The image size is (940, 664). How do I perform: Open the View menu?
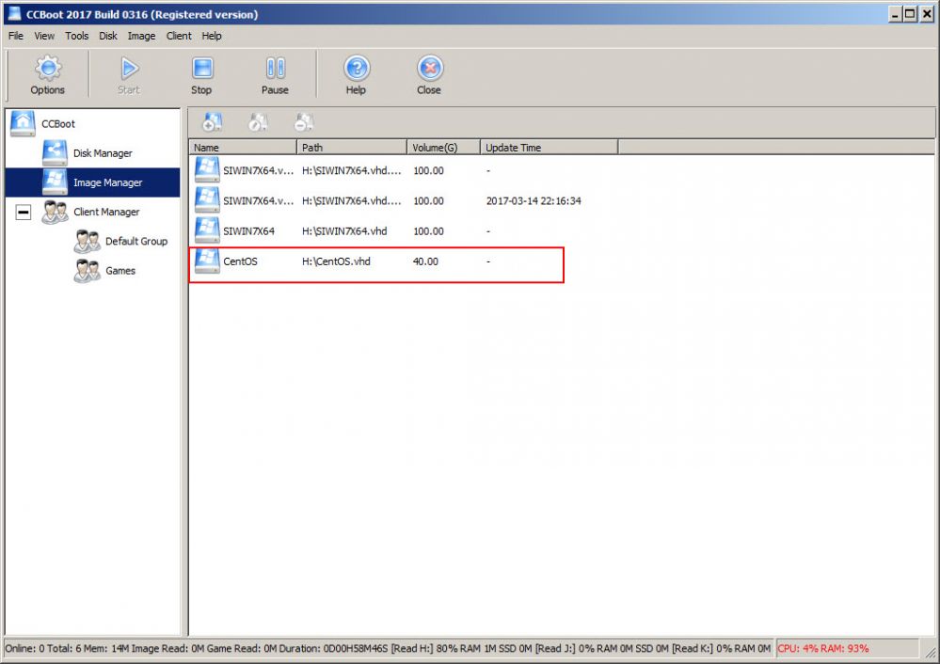click(44, 36)
